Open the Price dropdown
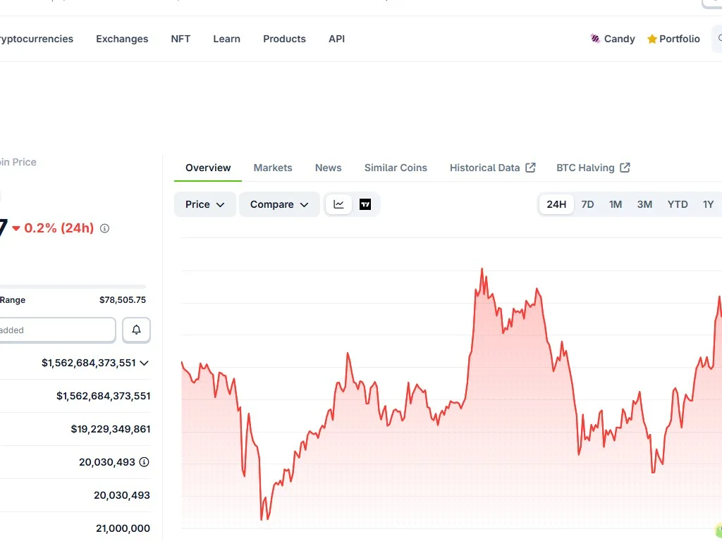 [x=205, y=204]
